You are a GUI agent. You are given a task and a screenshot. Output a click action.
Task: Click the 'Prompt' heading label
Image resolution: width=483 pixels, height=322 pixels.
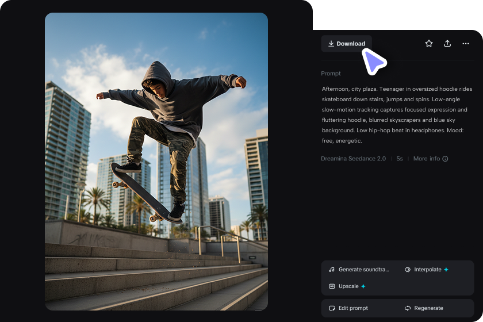pyautogui.click(x=331, y=74)
